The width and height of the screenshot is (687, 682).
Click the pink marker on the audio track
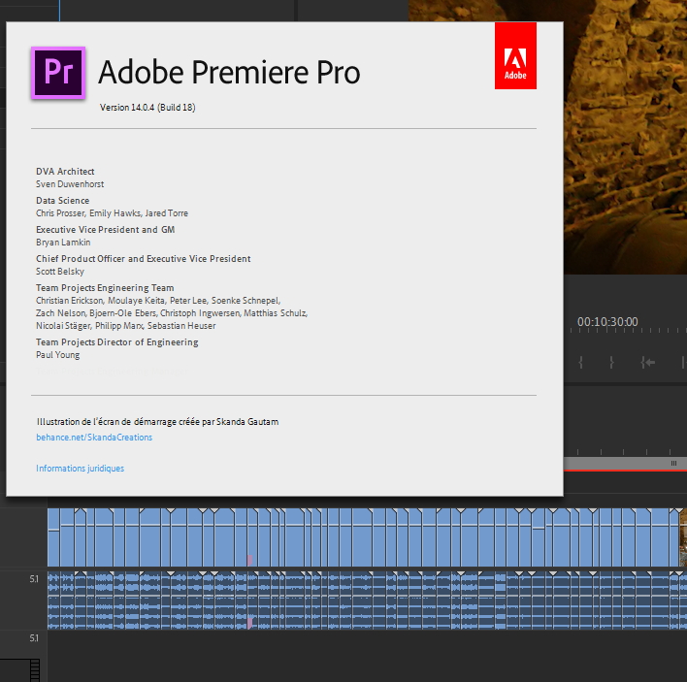(249, 623)
